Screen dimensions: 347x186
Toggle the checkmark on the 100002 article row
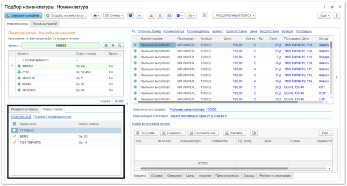click(12, 66)
